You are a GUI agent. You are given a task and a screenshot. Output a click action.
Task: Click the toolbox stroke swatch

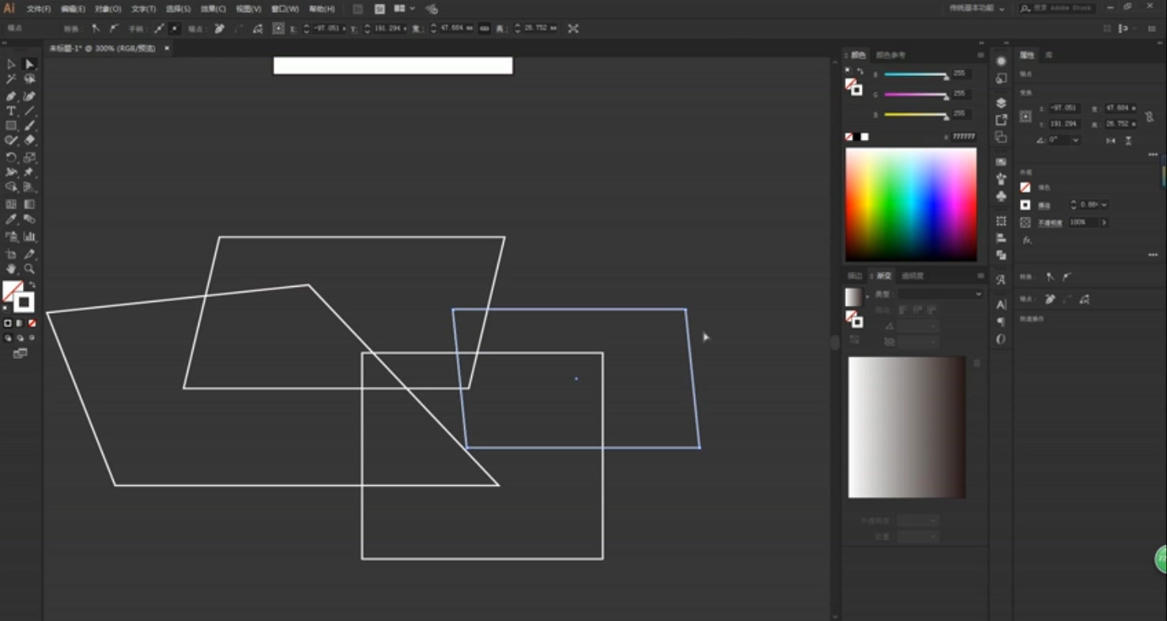coord(24,302)
